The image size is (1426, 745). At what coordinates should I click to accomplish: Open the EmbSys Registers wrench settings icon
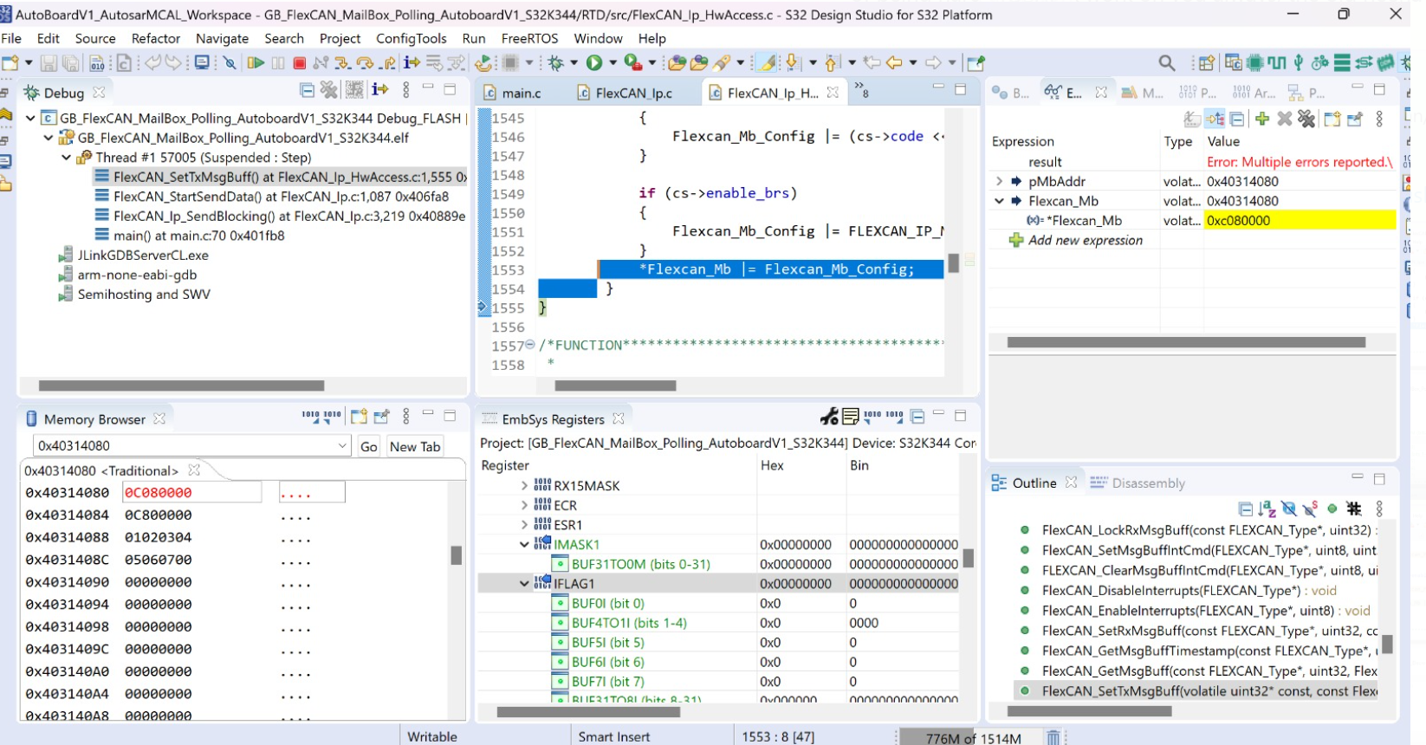[x=829, y=418]
